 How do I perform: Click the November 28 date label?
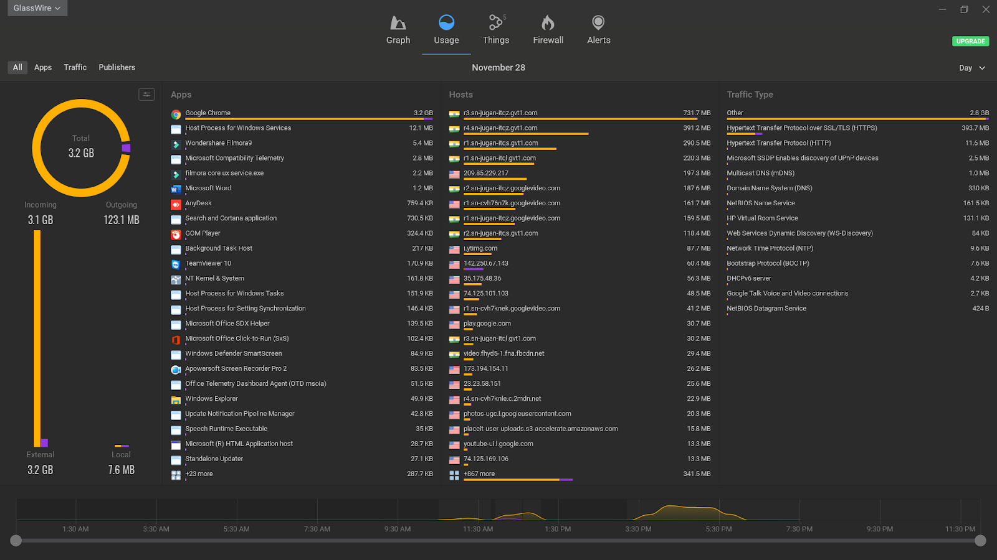499,67
